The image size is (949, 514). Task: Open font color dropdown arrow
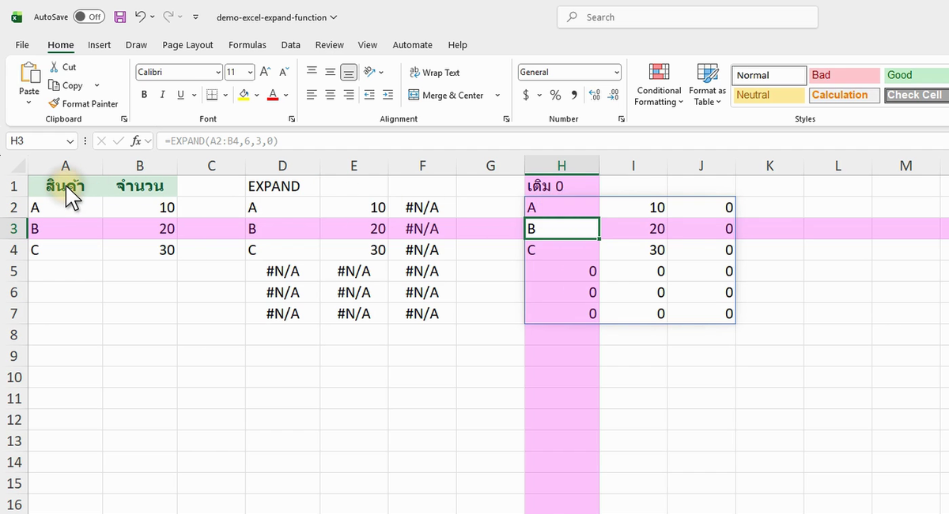click(x=286, y=95)
